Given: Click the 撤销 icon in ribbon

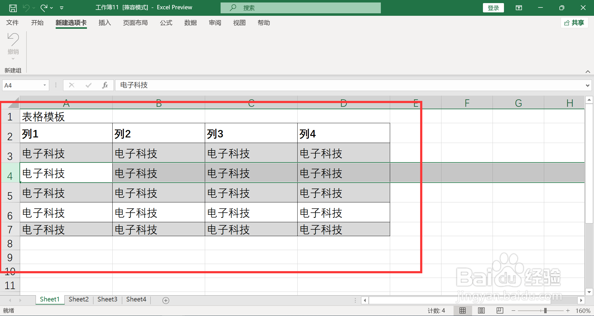Looking at the screenshot, I should tap(13, 40).
